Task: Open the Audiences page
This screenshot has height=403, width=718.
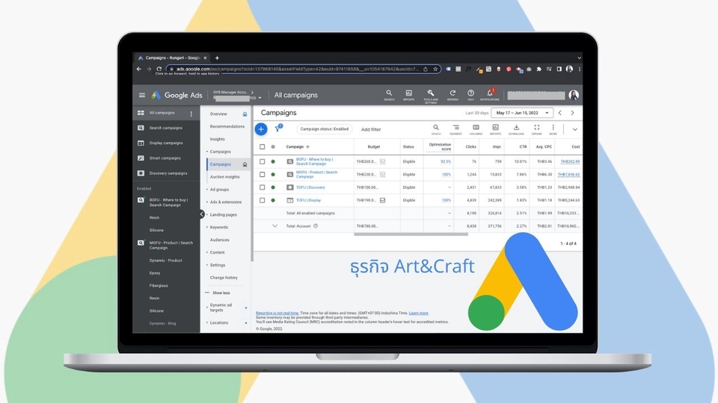Action: coord(220,240)
